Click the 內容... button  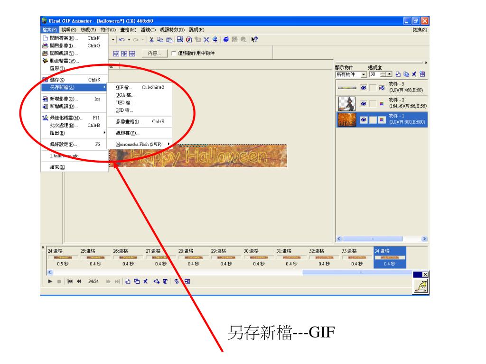[154, 53]
